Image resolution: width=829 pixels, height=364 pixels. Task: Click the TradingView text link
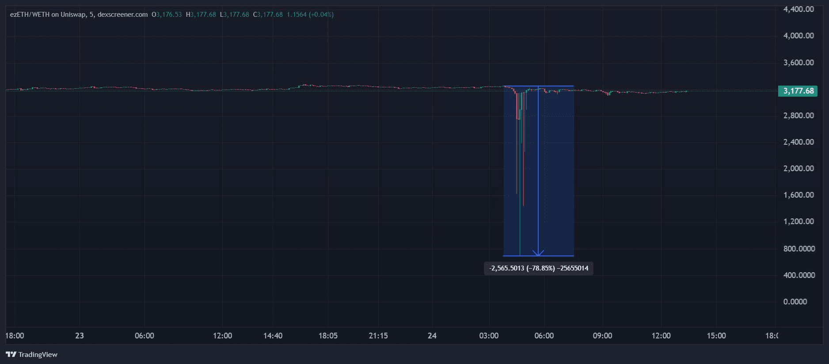pos(38,354)
